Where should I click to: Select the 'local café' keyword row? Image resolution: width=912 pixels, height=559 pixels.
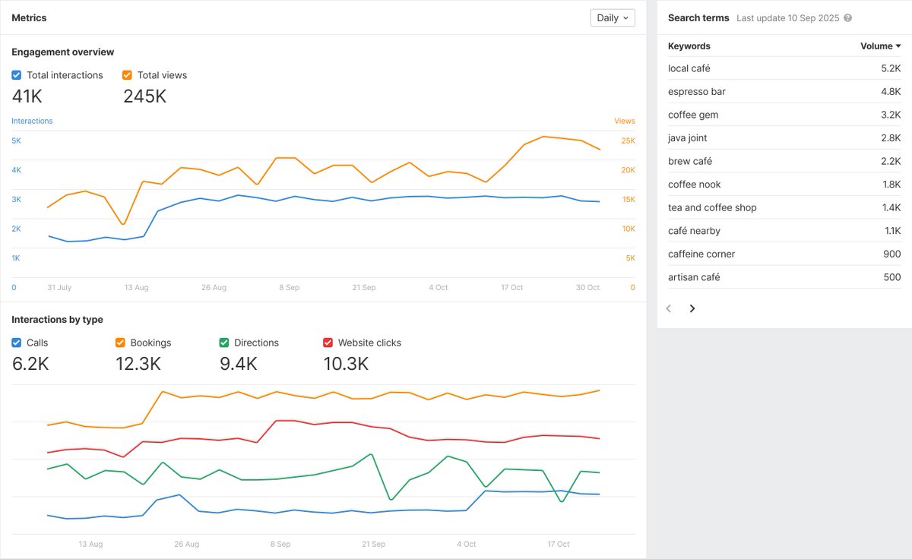coord(784,68)
